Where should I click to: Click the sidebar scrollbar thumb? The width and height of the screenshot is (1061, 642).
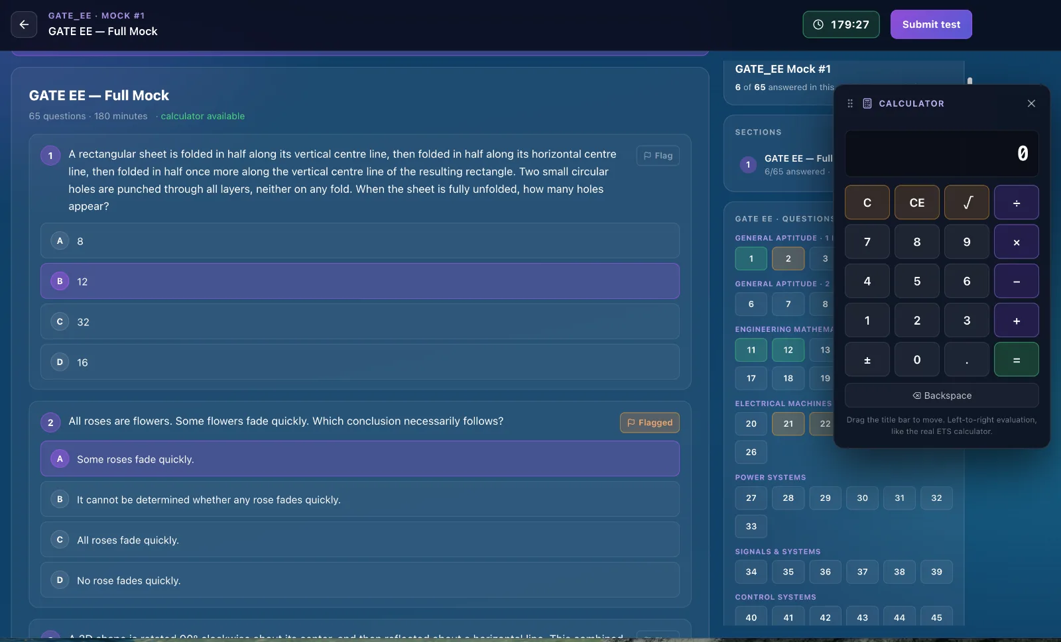969,81
